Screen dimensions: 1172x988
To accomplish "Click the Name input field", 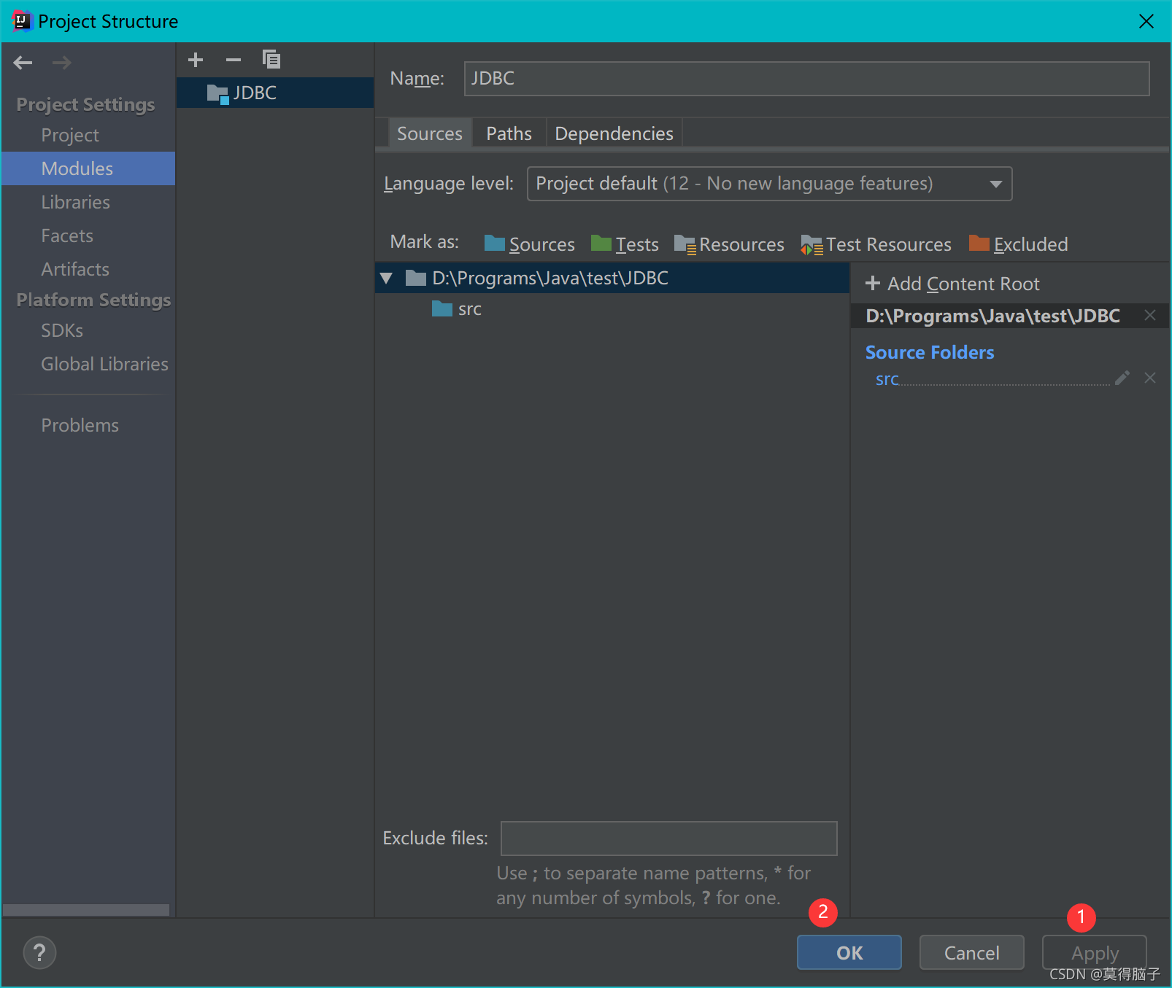I will (x=806, y=79).
